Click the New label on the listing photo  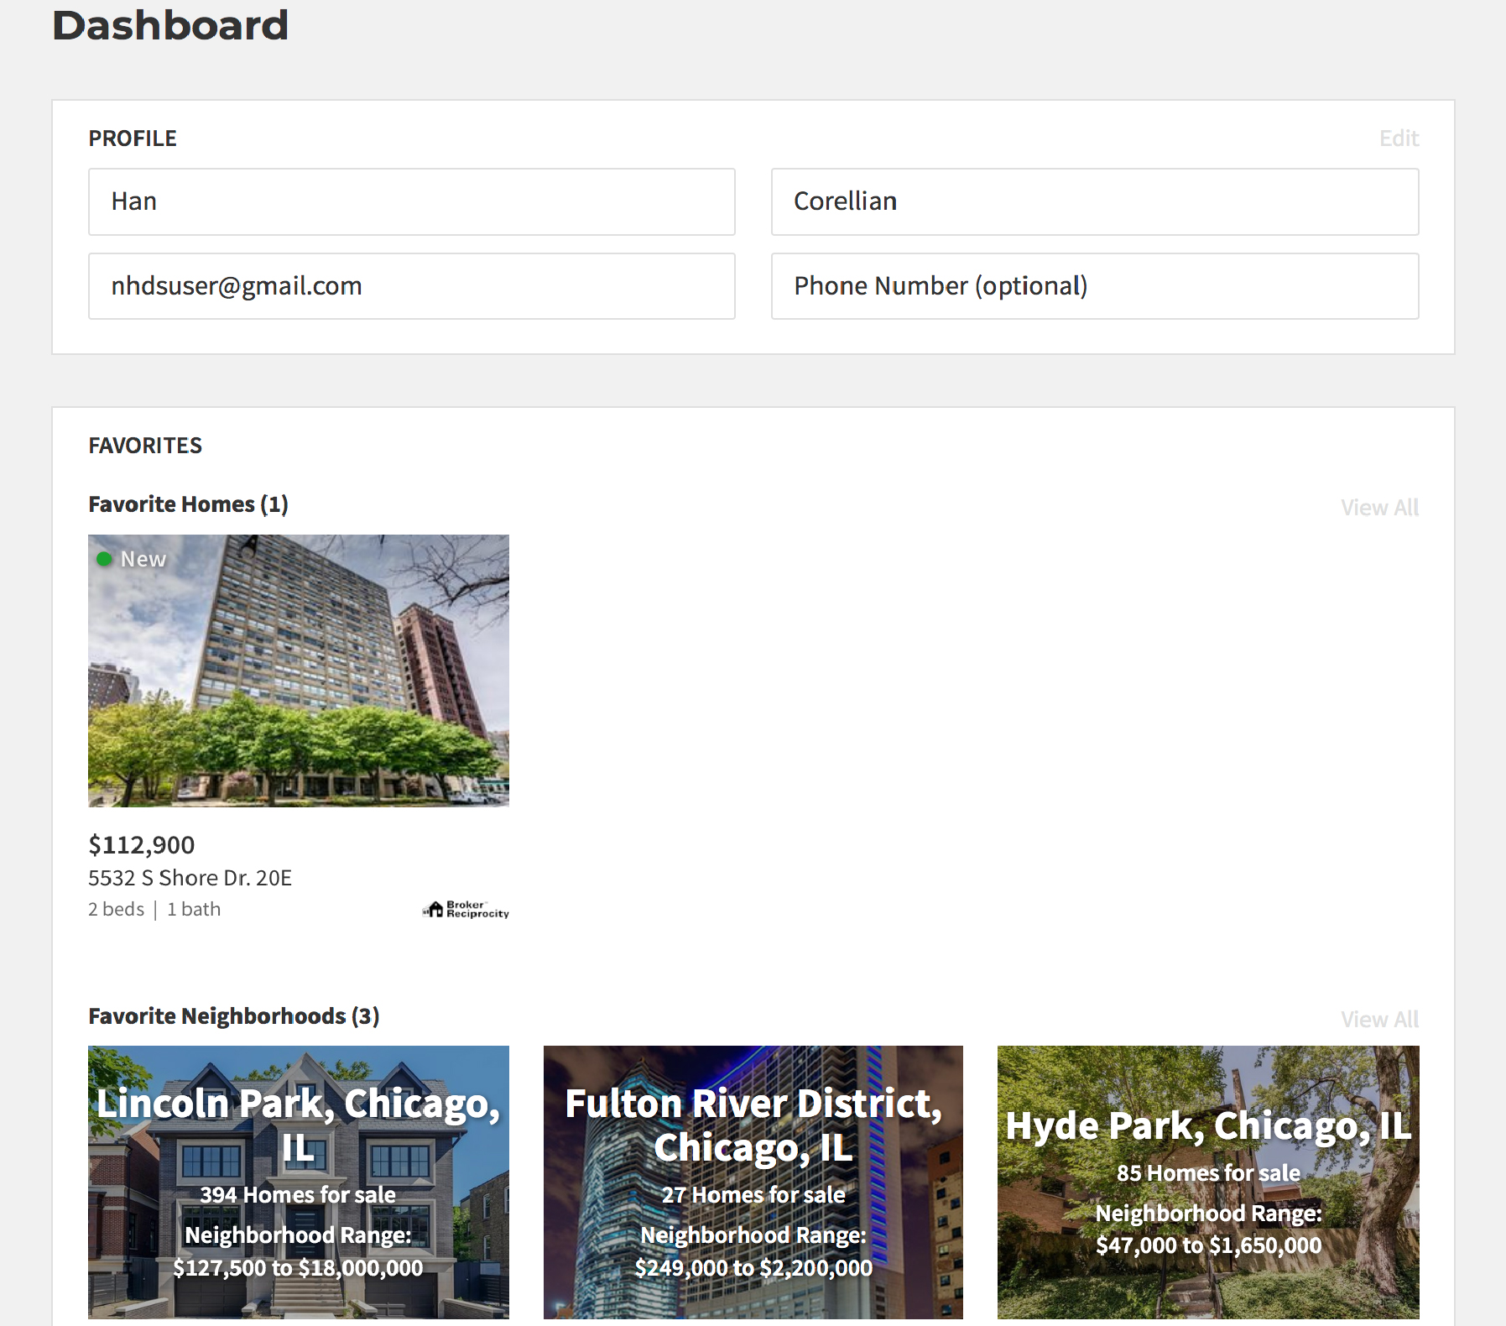[x=143, y=559]
